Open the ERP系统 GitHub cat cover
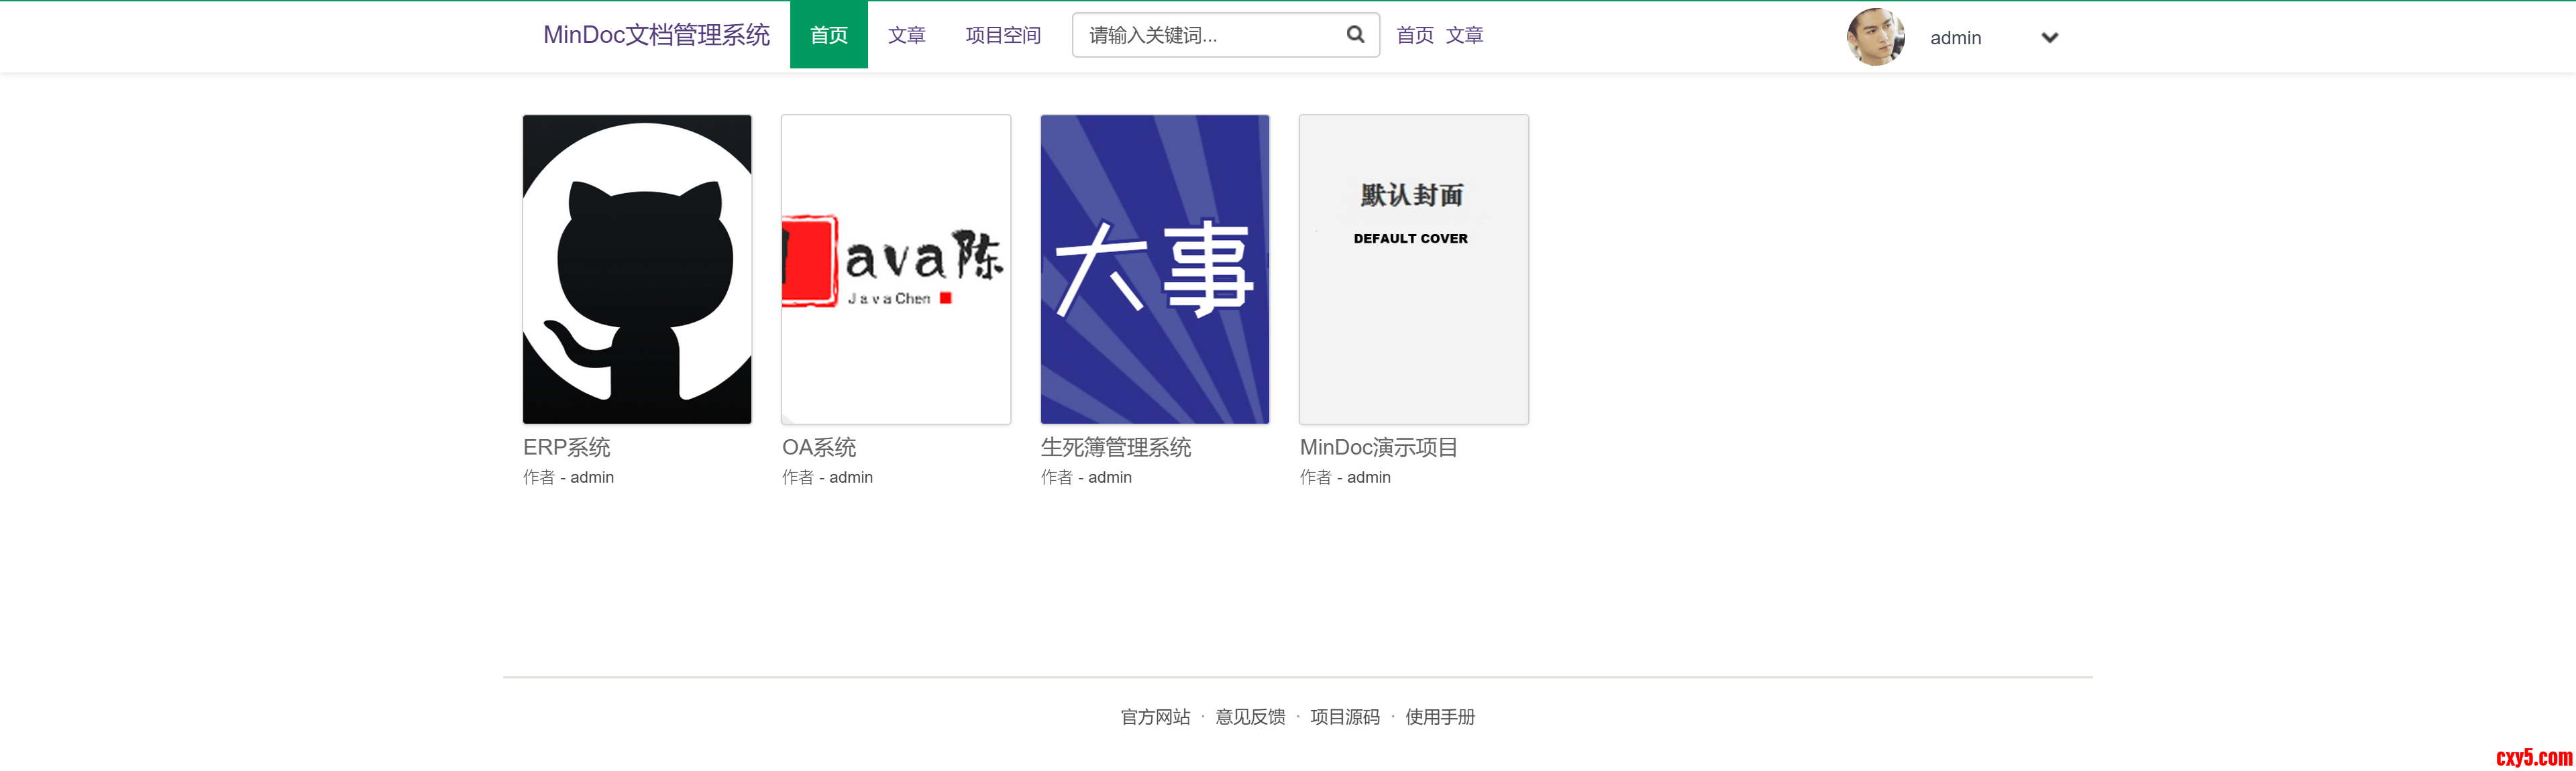 point(637,269)
